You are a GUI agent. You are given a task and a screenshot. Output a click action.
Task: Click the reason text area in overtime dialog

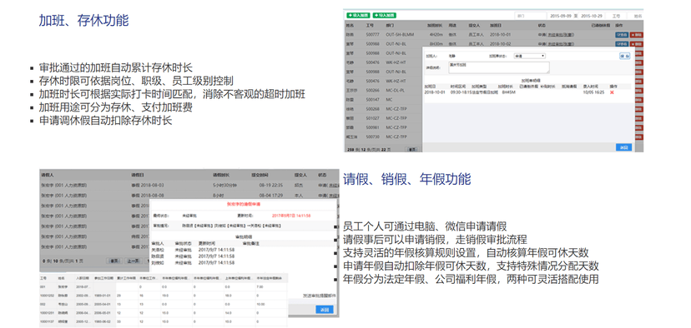(x=498, y=67)
